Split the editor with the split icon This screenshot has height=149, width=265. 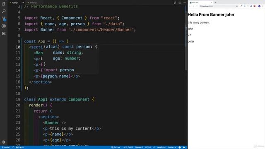click(180, 3)
